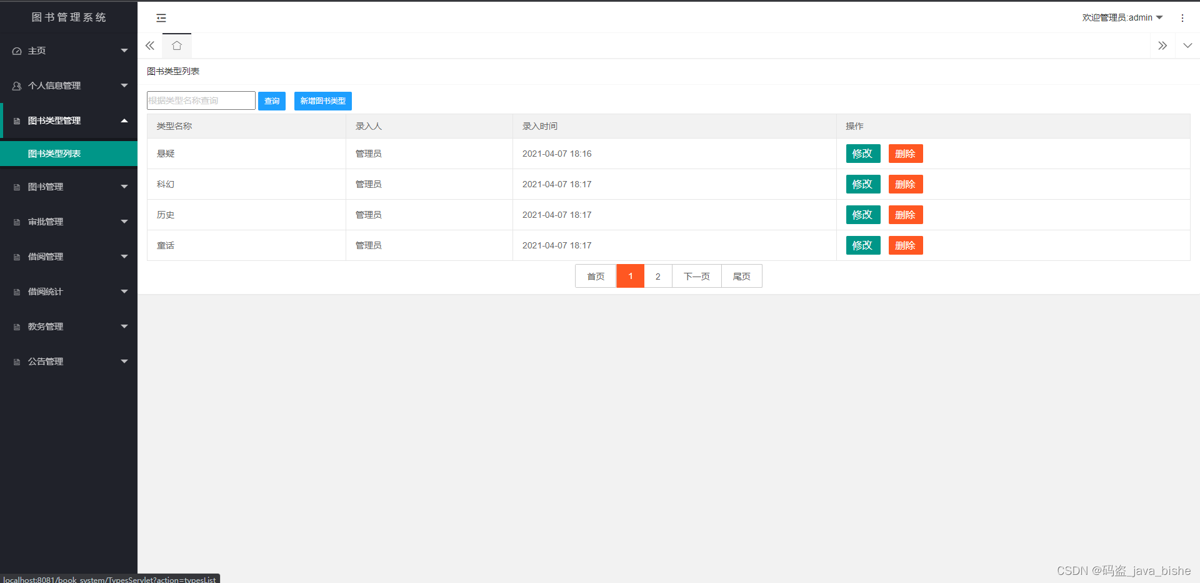This screenshot has height=583, width=1200.
Task: Open the 主页 sidebar menu
Action: coord(69,51)
